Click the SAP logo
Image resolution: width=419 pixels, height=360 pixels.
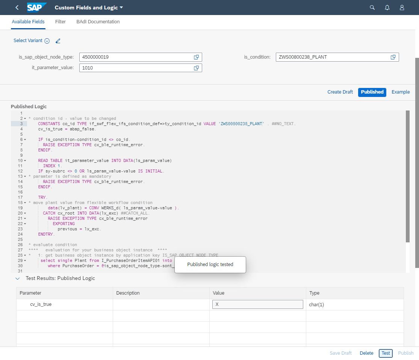click(37, 8)
